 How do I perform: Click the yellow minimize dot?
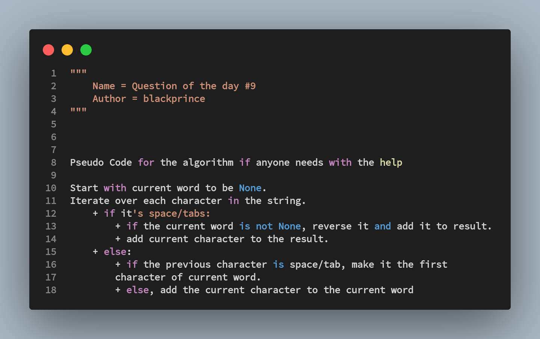[x=67, y=50]
